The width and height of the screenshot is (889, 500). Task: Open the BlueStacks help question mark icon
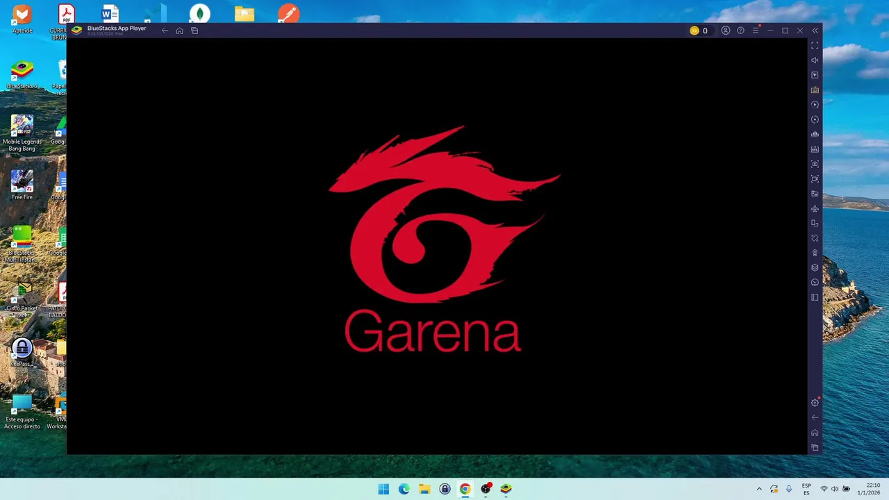pos(740,31)
